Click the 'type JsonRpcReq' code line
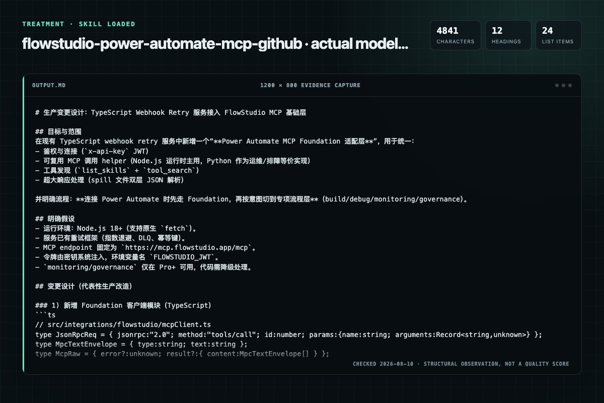 [x=288, y=334]
